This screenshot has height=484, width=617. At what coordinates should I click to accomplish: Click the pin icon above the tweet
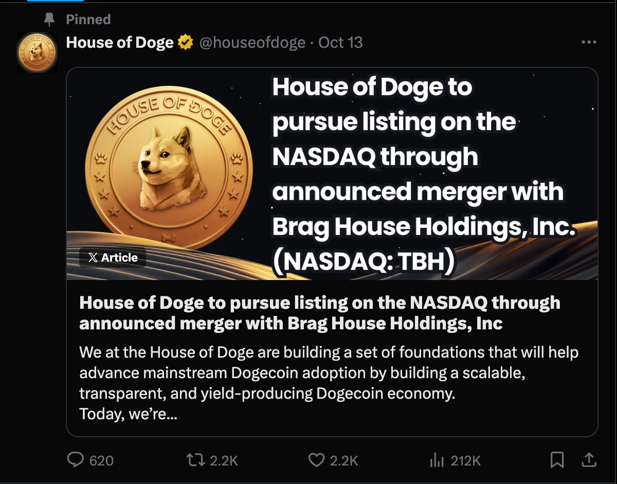[49, 19]
